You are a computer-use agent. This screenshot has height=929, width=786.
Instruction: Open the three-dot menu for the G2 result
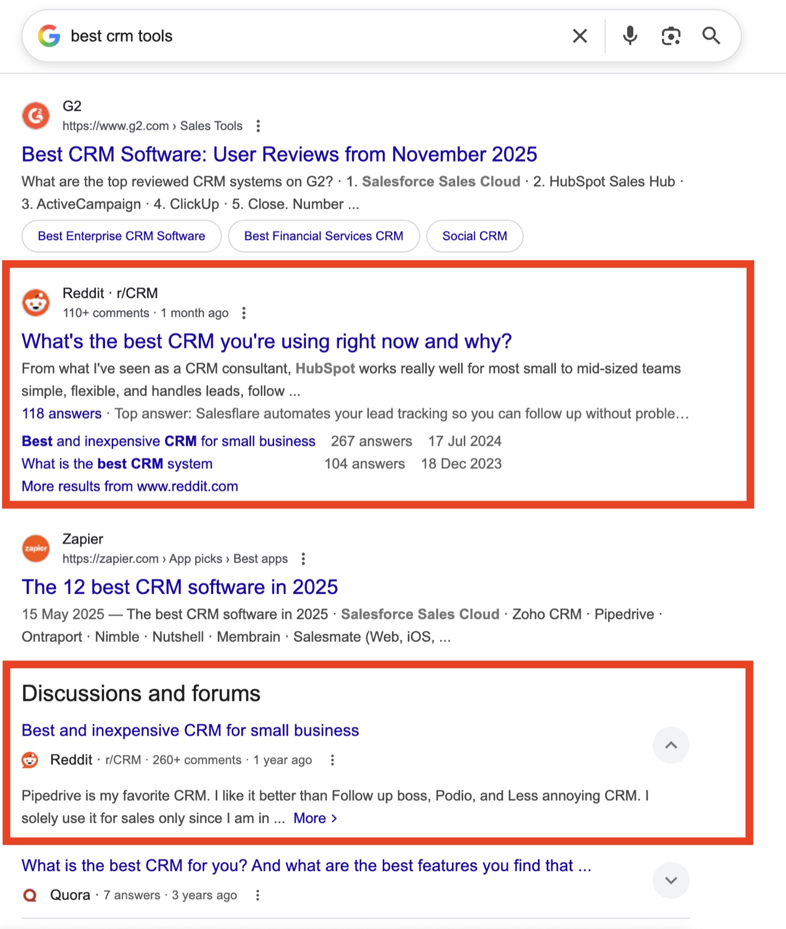coord(258,126)
